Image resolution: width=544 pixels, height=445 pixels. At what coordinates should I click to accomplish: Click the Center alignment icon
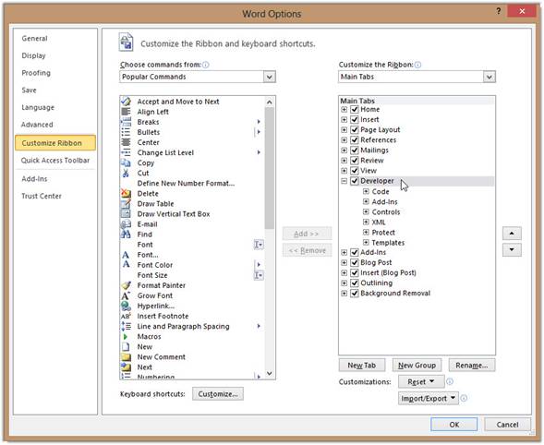[x=126, y=142]
